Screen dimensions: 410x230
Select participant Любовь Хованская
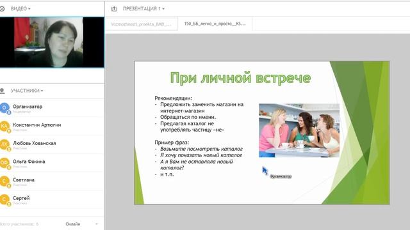coord(52,144)
